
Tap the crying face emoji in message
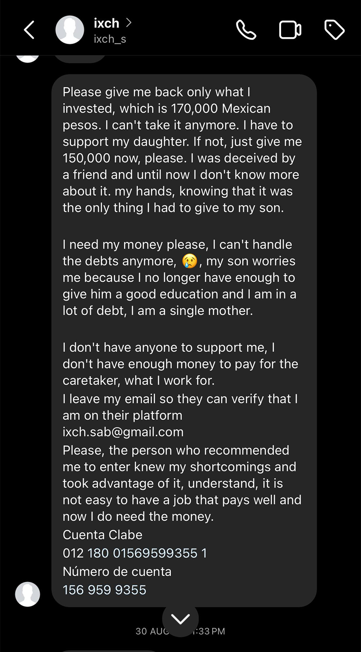point(189,261)
